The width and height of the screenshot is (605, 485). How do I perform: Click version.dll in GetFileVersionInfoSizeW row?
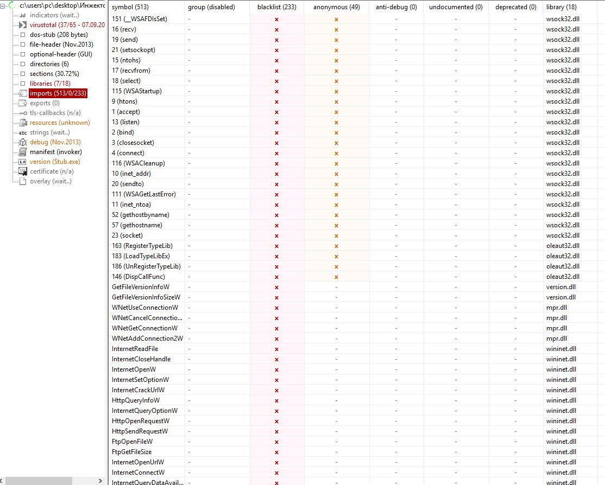561,297
